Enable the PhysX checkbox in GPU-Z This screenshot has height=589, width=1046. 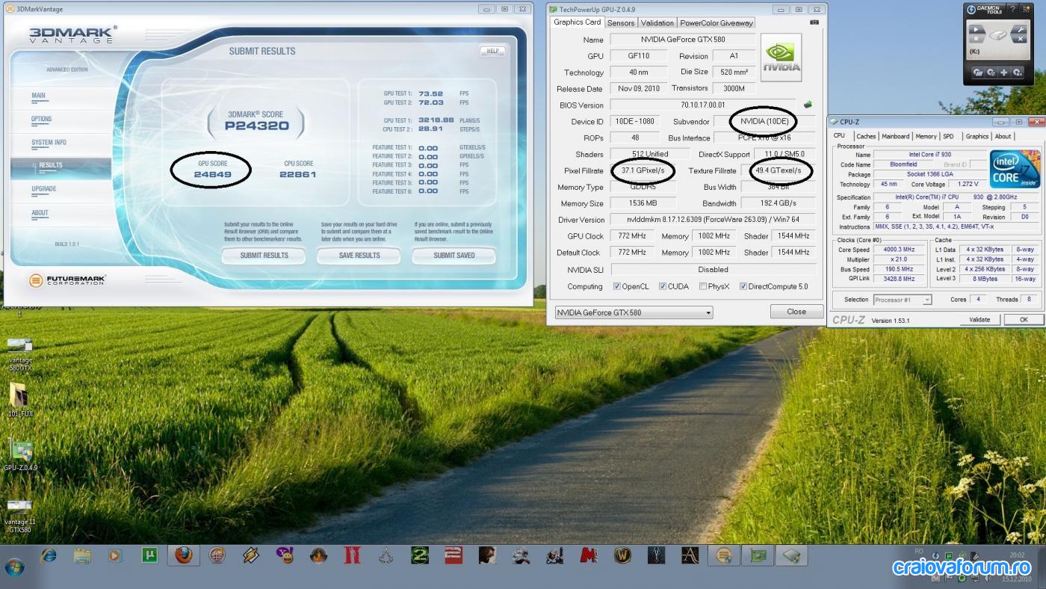point(703,286)
